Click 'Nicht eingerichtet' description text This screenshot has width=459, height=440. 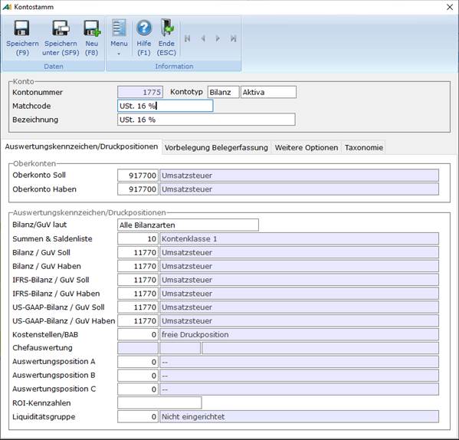click(193, 416)
